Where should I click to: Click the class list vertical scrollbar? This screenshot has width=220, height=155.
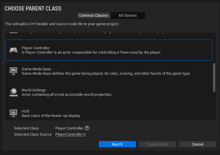coord(214,78)
